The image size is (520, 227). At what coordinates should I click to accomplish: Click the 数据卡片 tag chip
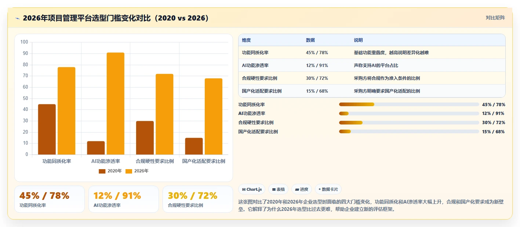pyautogui.click(x=328, y=189)
